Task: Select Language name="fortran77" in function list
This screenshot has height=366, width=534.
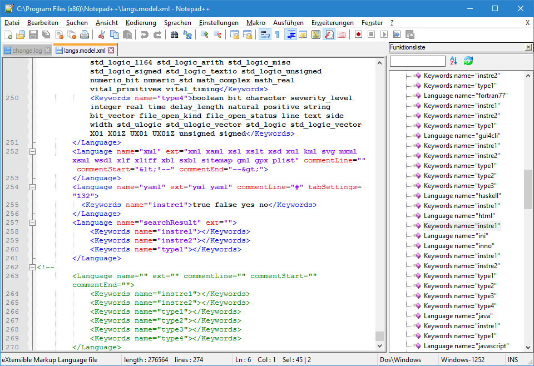Action: (466, 96)
